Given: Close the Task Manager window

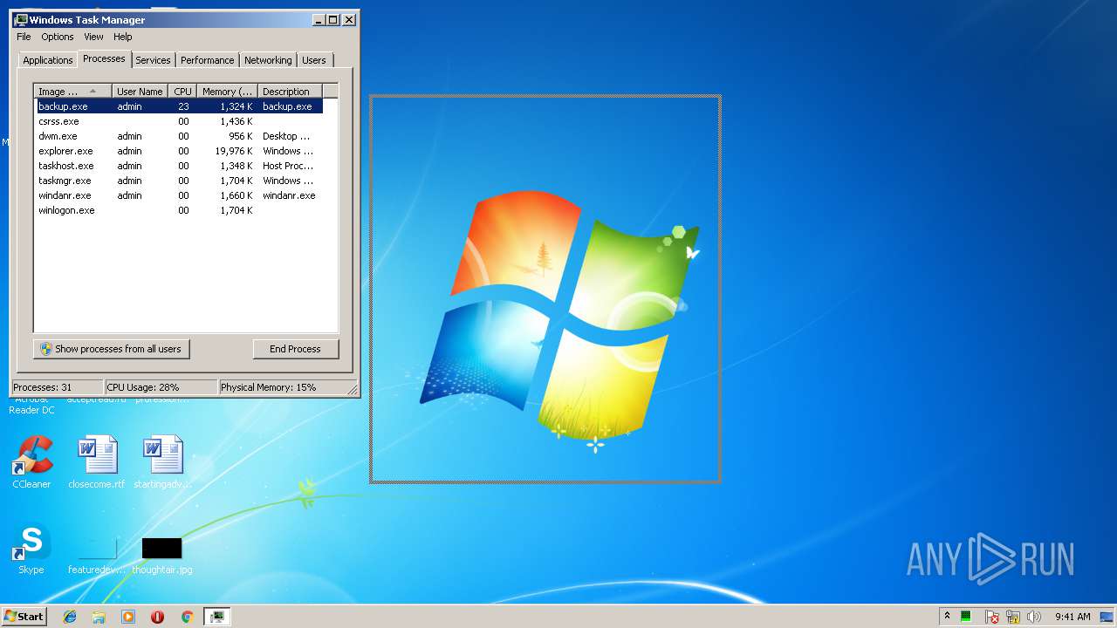Looking at the screenshot, I should tap(349, 19).
